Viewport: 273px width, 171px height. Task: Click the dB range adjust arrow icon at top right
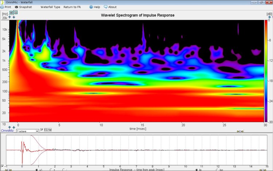point(269,17)
